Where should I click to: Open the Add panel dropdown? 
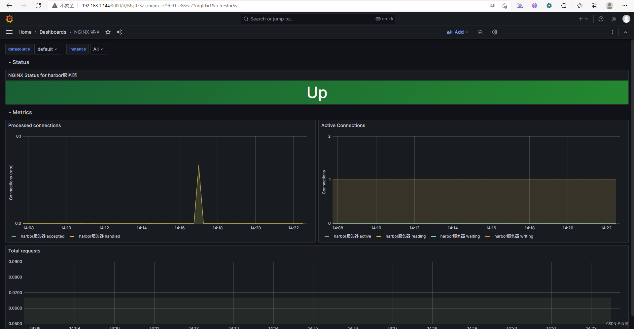[x=458, y=32]
